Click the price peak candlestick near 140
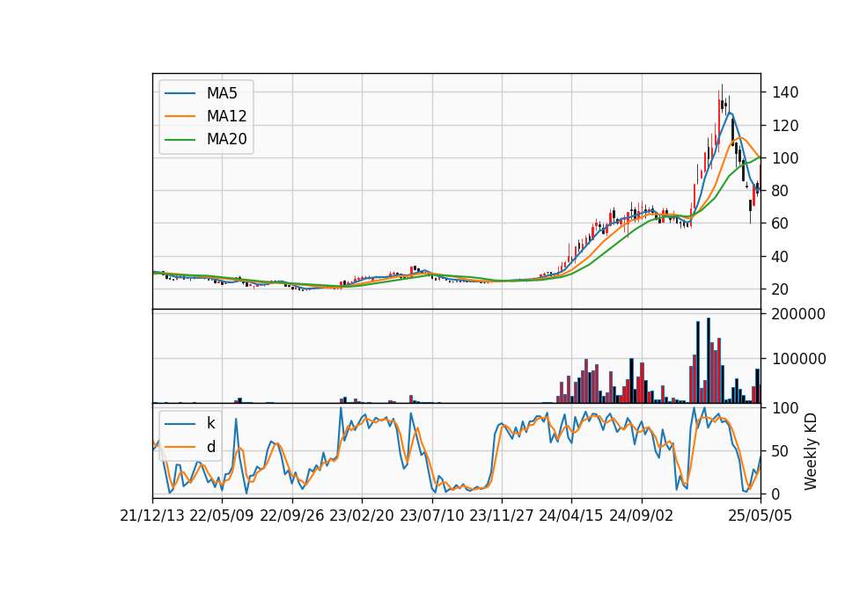 (x=722, y=99)
